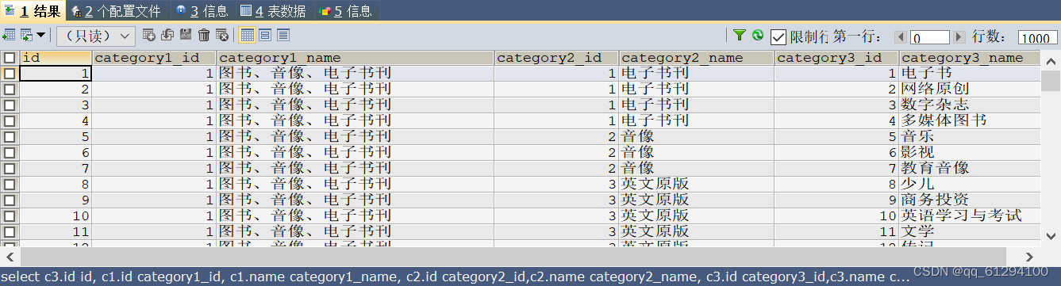This screenshot has height=286, width=1061.
Task: Click the category3_name column header
Action: pyautogui.click(x=969, y=58)
